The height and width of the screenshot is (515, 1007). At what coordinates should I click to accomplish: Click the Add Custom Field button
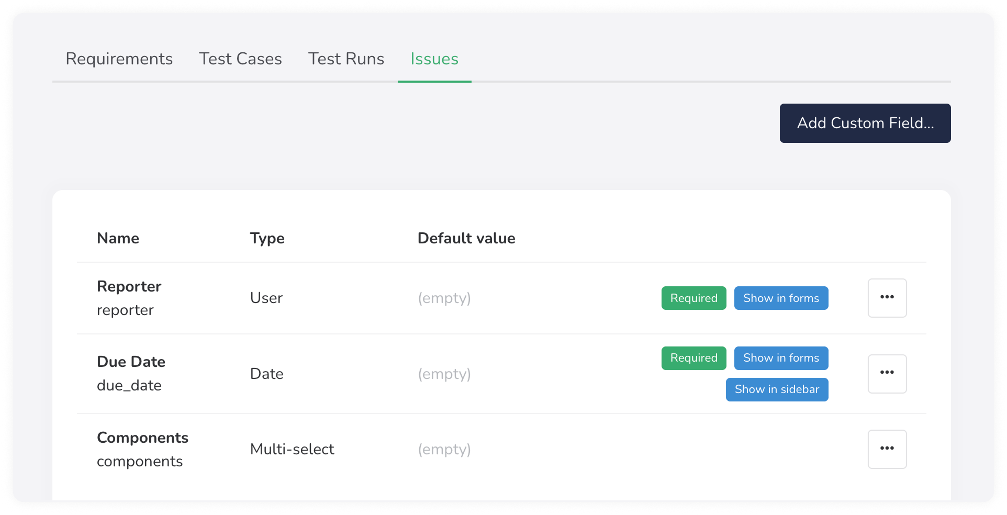pyautogui.click(x=865, y=123)
